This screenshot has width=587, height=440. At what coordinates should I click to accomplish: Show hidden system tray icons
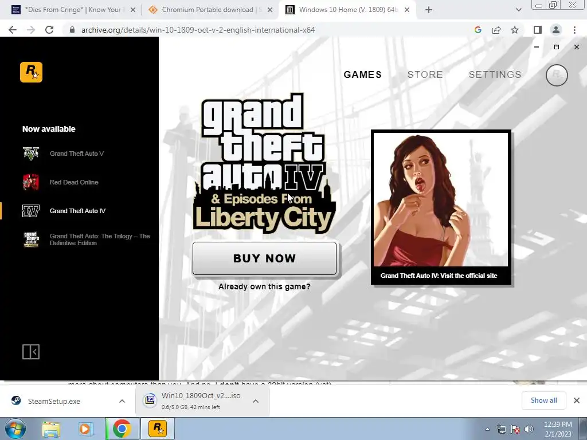(487, 429)
